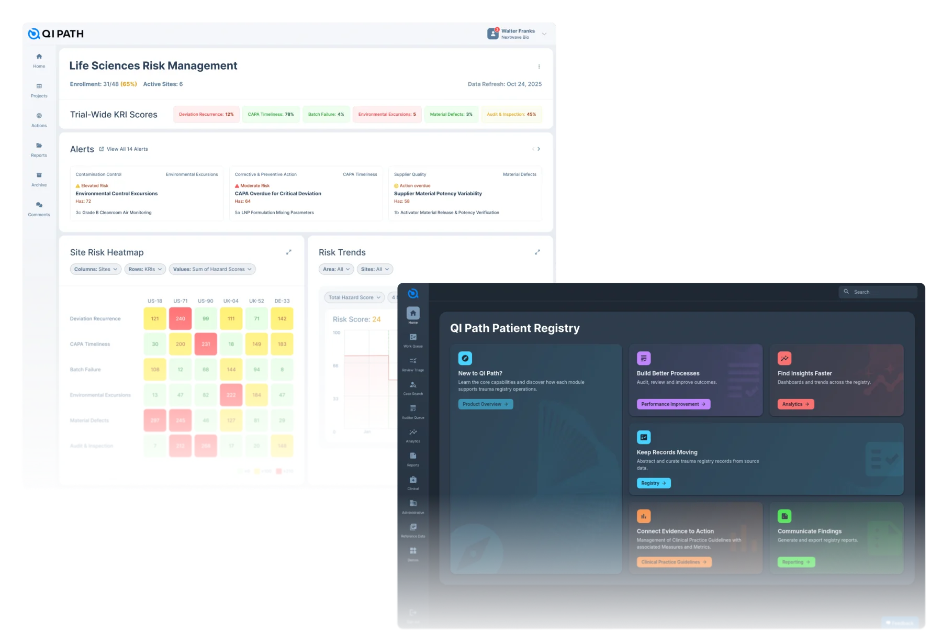Click the red 231 heatmap cell
This screenshot has width=942, height=643.
pos(206,344)
